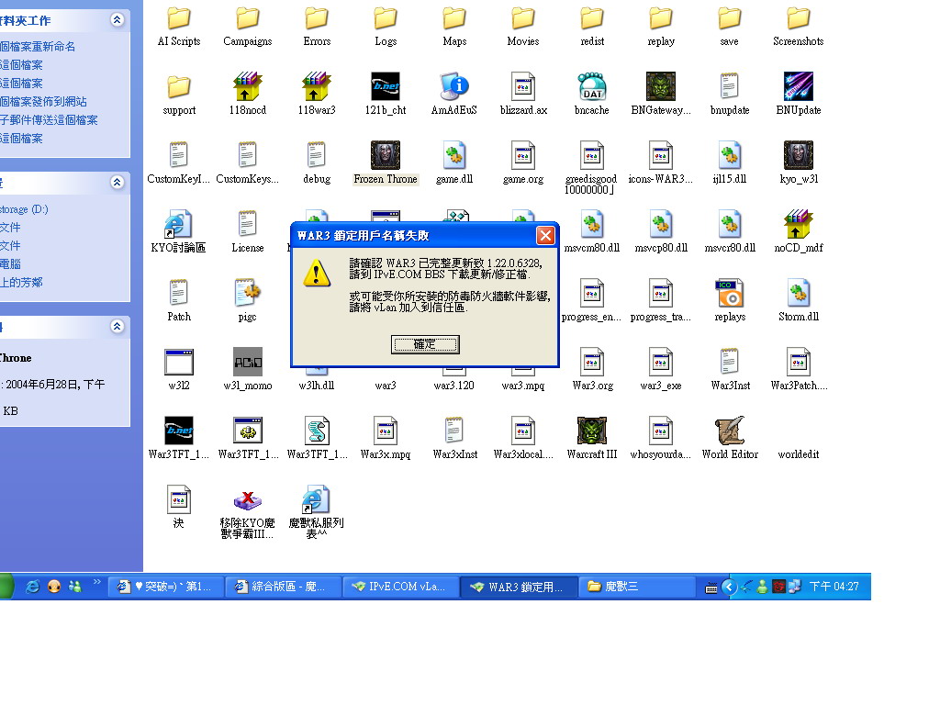Open the network places link 上的芳鄰
Image resolution: width=940 pixels, height=705 pixels.
click(x=21, y=283)
